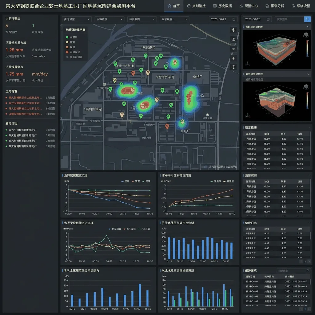Screen dimensions: 315x315
Task: Click the beige marker below the 1号转炉车间 label area
Action: 122,115
